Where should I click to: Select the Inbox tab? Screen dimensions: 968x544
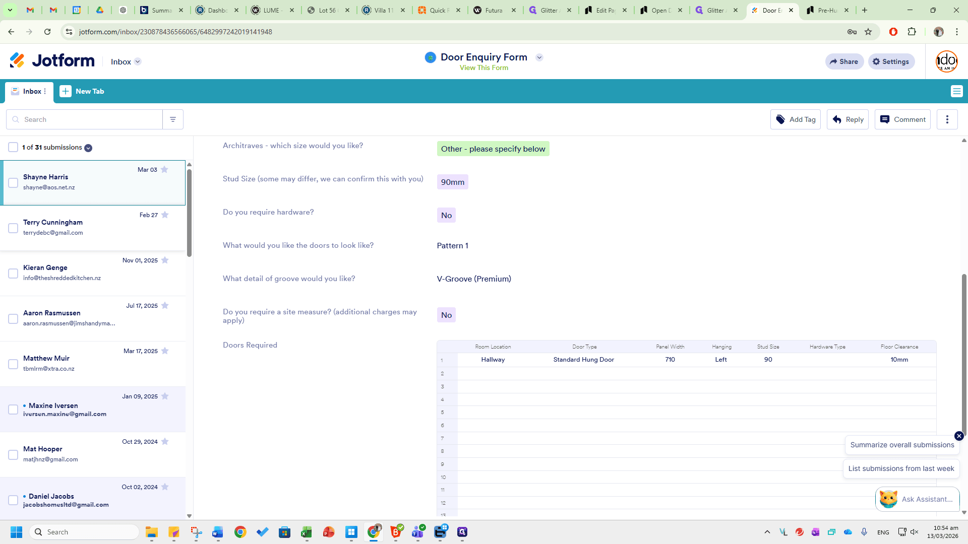(x=29, y=91)
